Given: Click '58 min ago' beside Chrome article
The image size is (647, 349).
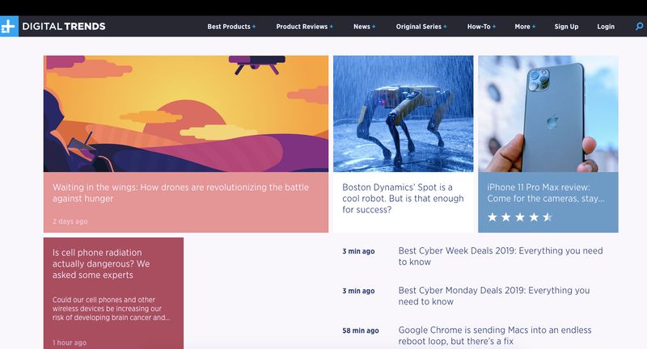Looking at the screenshot, I should [x=361, y=330].
